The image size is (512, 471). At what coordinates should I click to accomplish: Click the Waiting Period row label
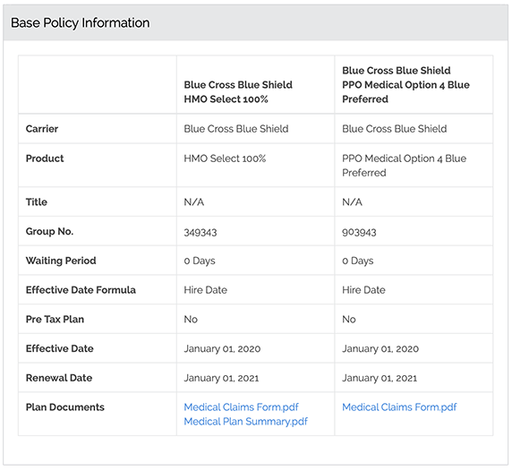point(61,261)
